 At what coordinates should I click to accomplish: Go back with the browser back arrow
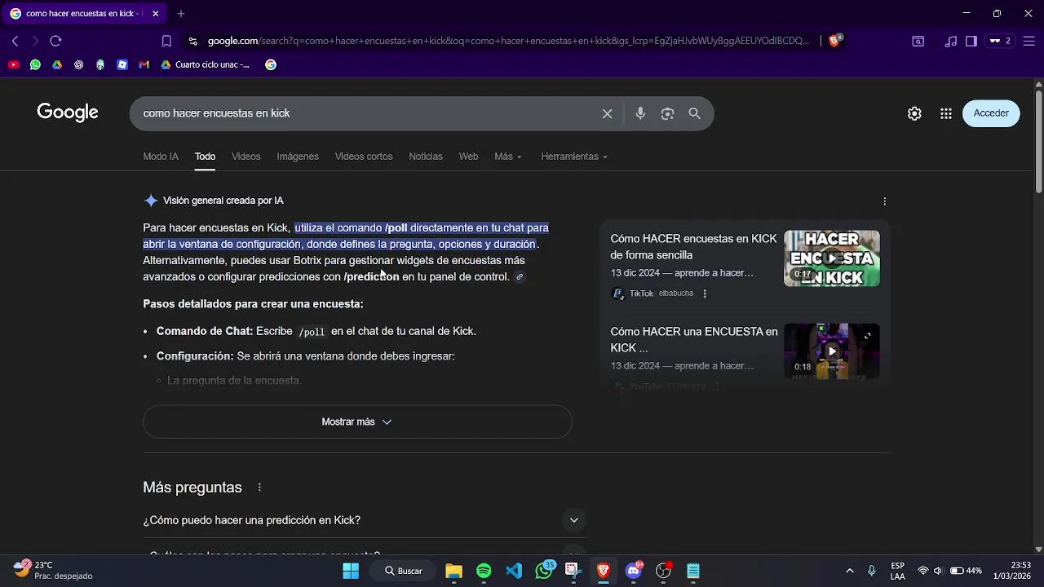tap(15, 41)
